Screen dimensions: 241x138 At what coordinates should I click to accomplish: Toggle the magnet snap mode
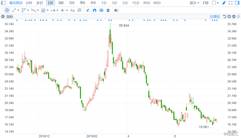[95, 10]
